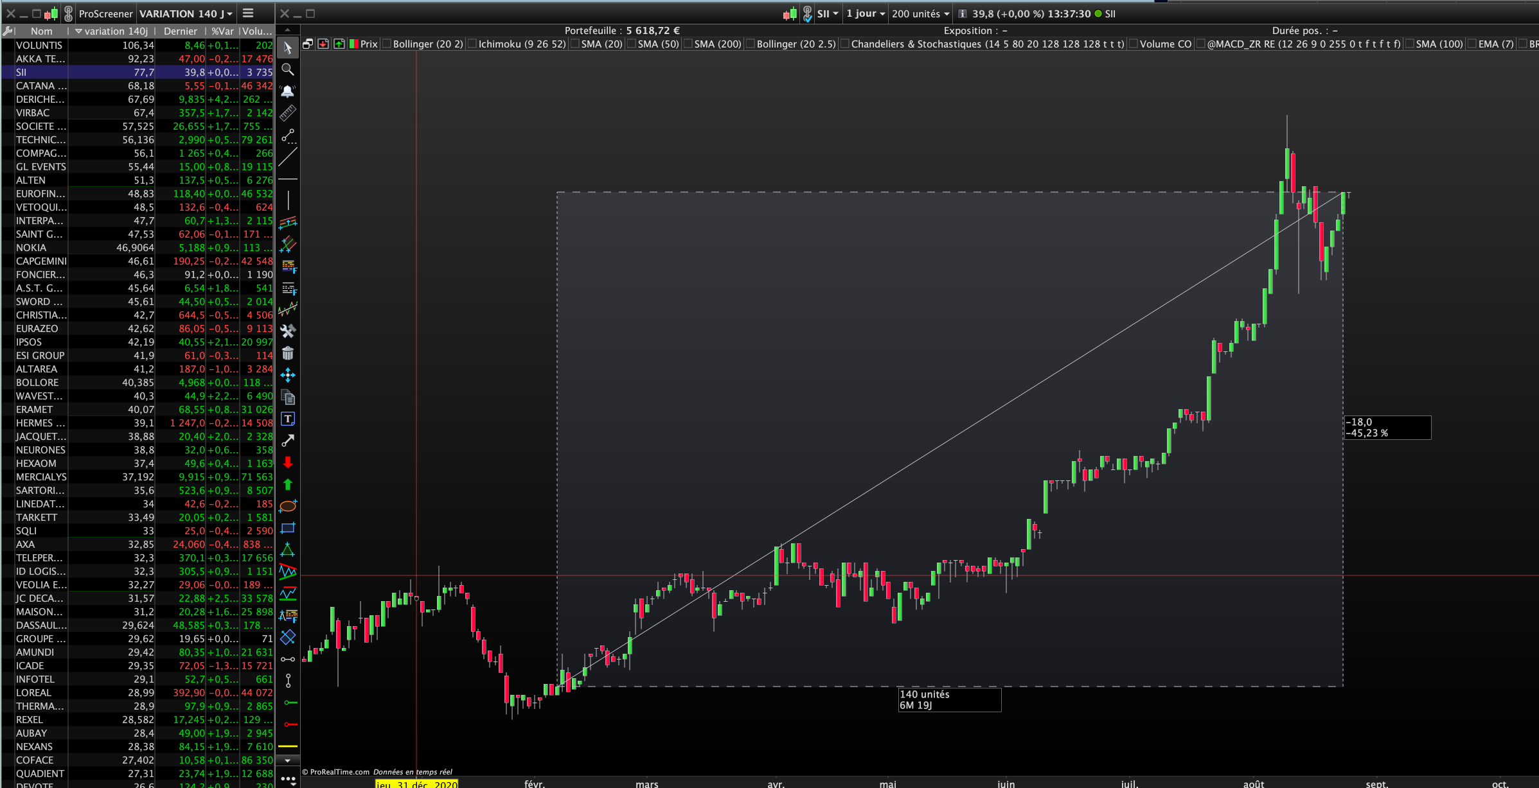Screen dimensions: 1539x788
Task: Select CAPGEMINI in the screener list
Action: click(x=41, y=261)
